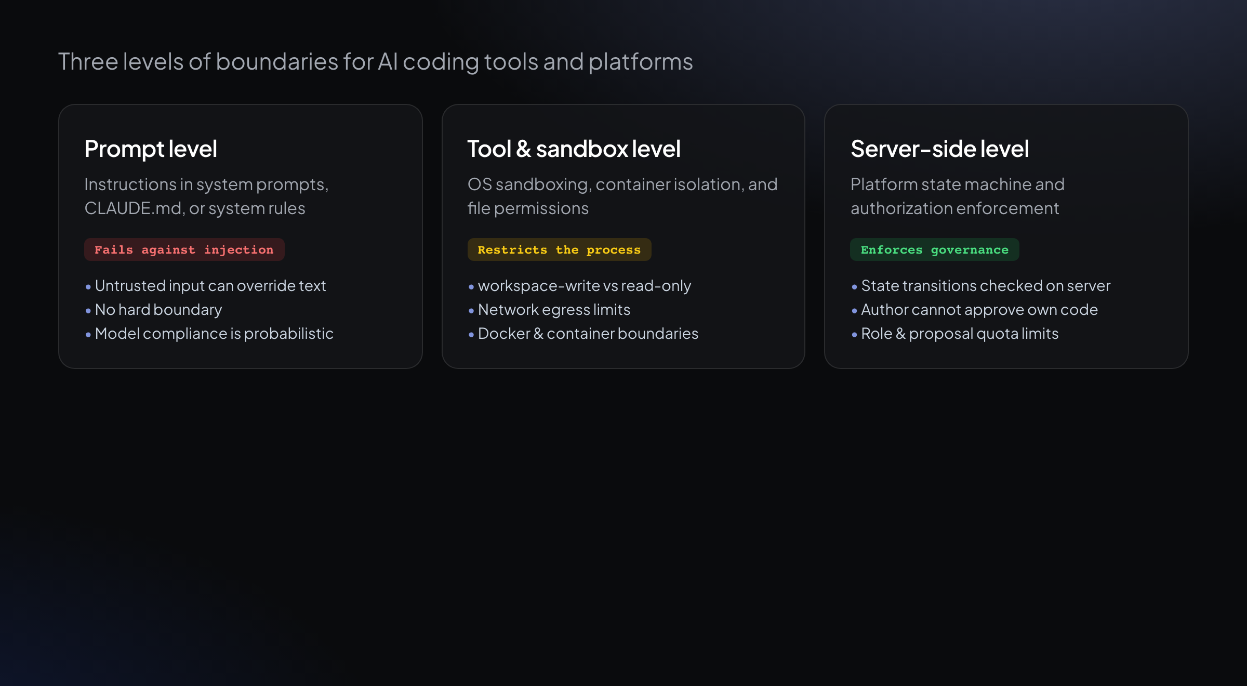Click 'Author cannot approve own code' bullet
The height and width of the screenshot is (686, 1247).
[x=975, y=310]
